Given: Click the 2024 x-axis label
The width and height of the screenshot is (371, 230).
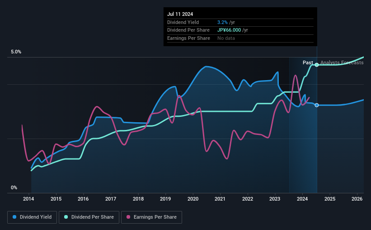Looking at the screenshot, I should coord(302,199).
